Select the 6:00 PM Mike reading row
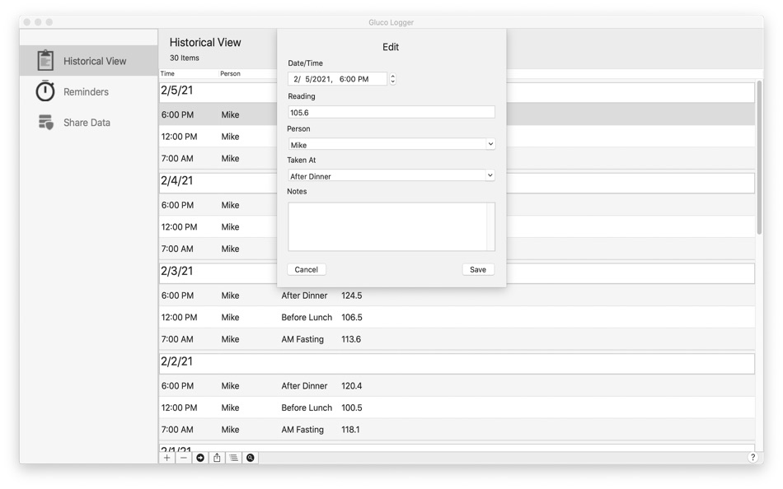This screenshot has height=489, width=783. 214,114
